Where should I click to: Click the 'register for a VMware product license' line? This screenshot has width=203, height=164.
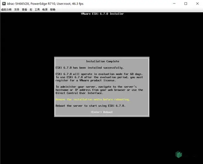click(x=86, y=80)
